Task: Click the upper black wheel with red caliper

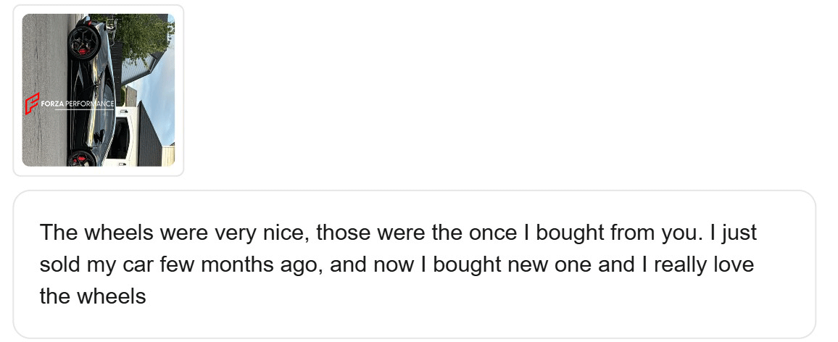Action: [86, 41]
